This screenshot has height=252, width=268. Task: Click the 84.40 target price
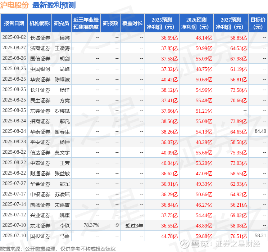(x=260, y=131)
